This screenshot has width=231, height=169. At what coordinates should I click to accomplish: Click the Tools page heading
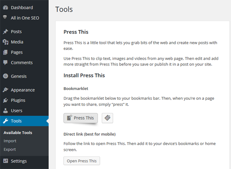64,9
